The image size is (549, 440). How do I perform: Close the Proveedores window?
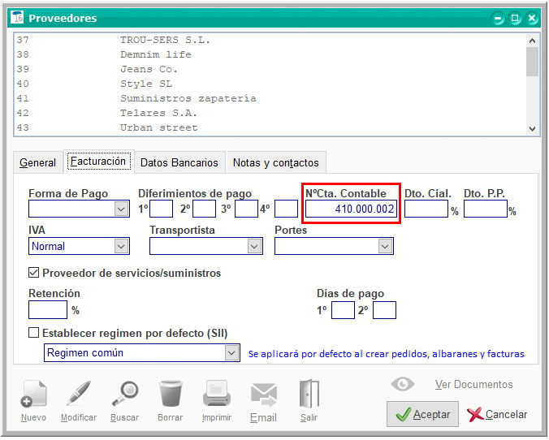pos(532,18)
